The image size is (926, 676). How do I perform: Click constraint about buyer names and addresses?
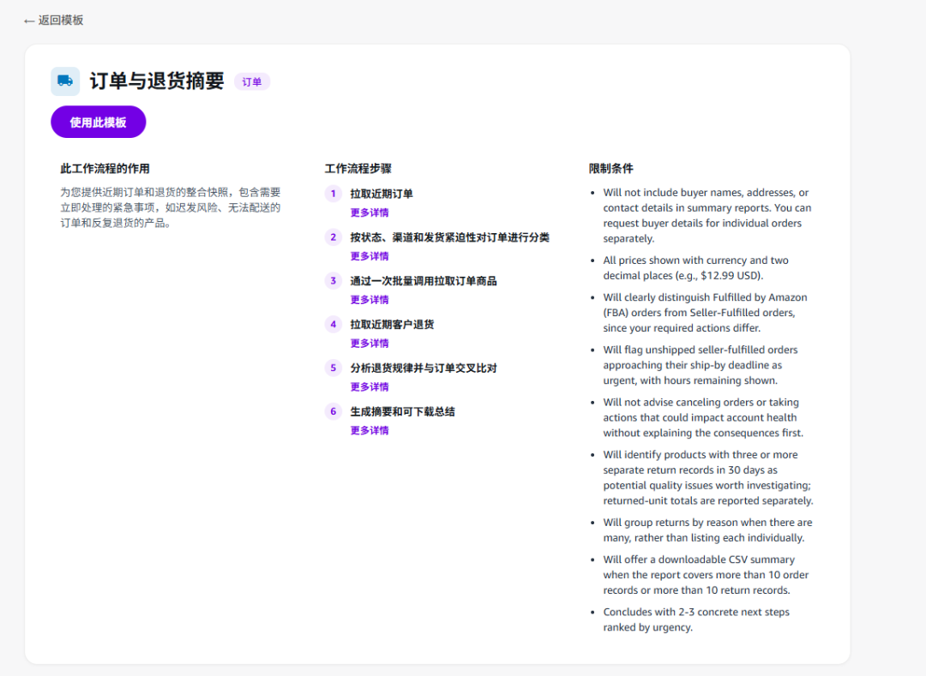coord(707,215)
